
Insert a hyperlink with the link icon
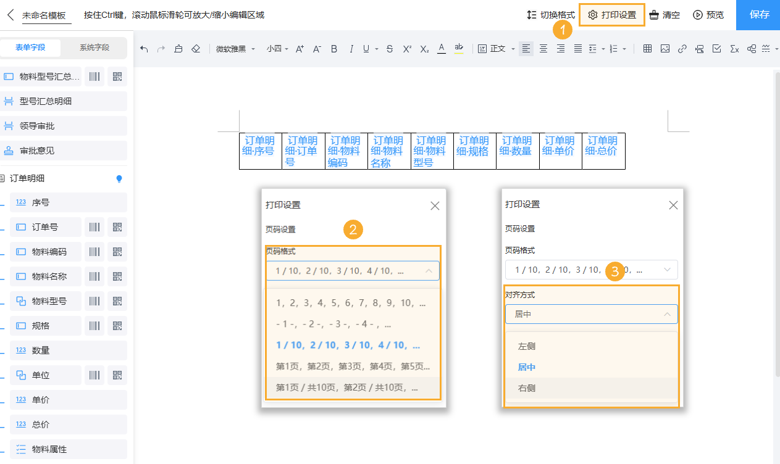[x=682, y=48]
